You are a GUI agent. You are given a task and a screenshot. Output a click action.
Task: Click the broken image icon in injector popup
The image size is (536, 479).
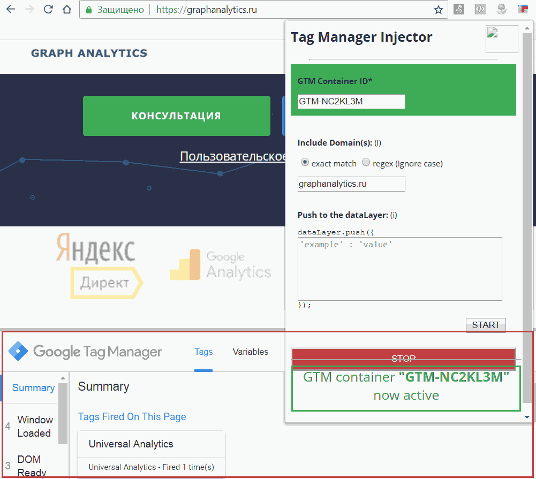[502, 39]
